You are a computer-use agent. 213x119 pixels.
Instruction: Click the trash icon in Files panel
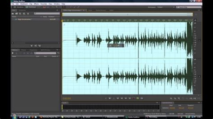28,14
